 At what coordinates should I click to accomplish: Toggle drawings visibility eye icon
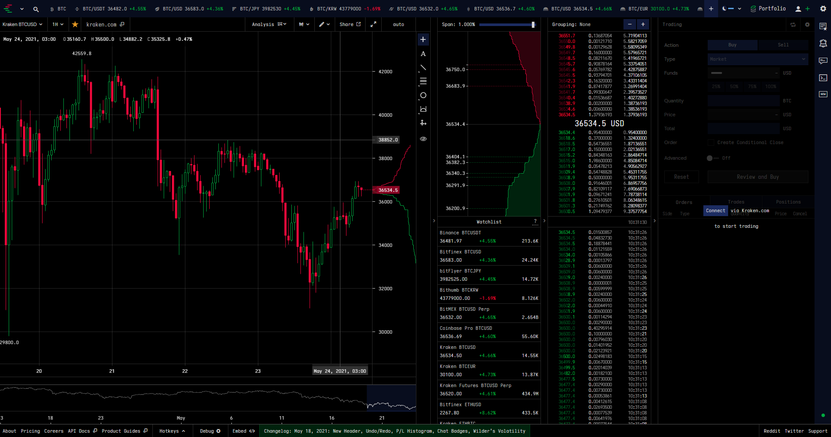tap(423, 139)
